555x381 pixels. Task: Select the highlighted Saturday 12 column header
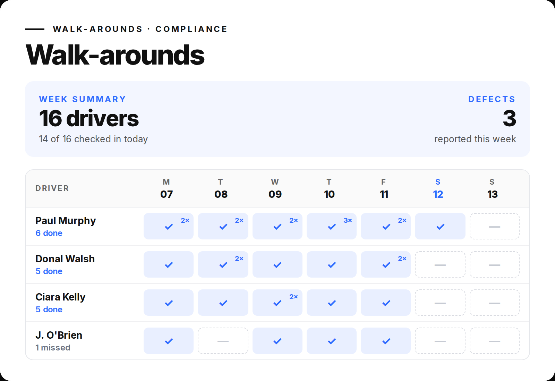pyautogui.click(x=438, y=188)
